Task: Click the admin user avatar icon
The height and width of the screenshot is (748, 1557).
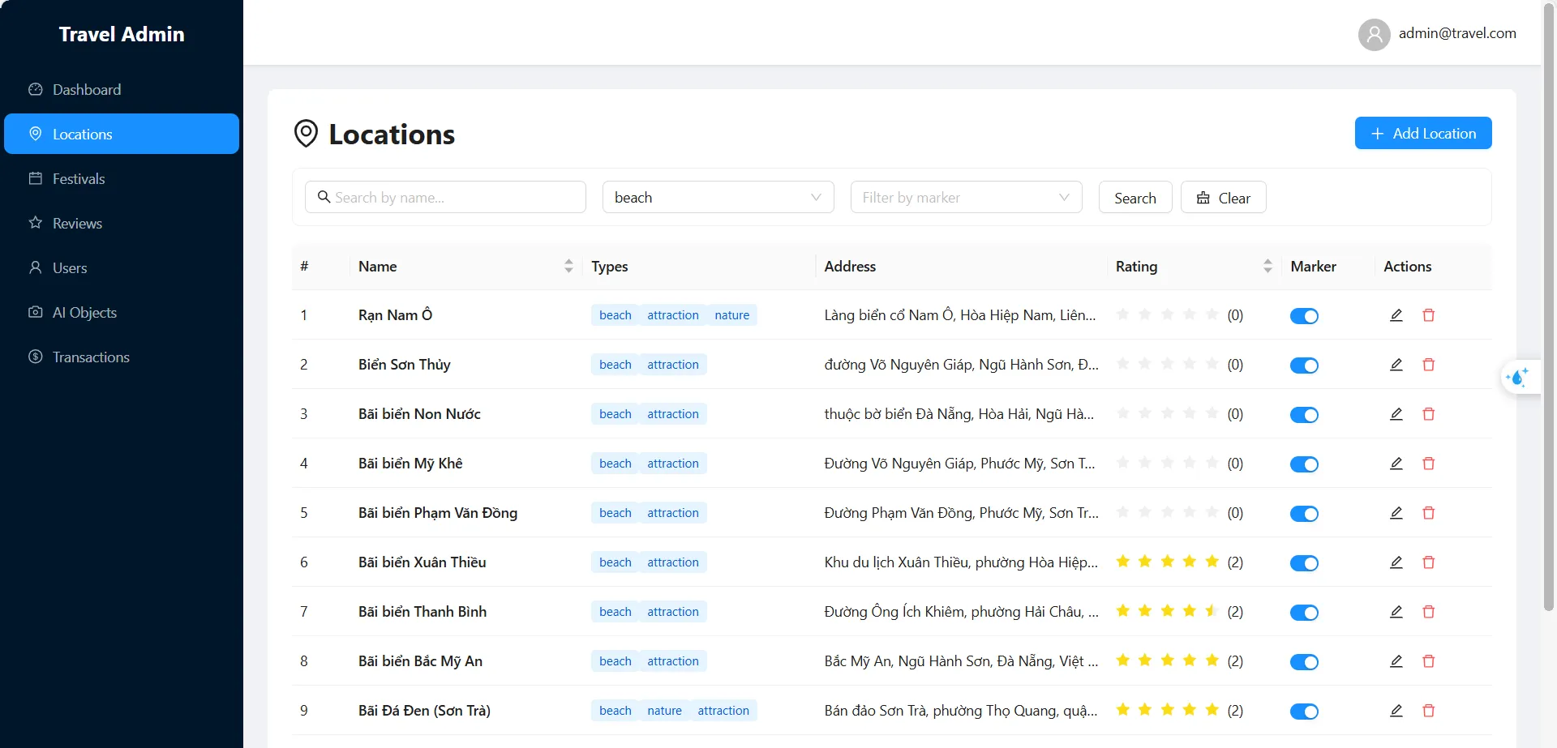Action: tap(1375, 34)
